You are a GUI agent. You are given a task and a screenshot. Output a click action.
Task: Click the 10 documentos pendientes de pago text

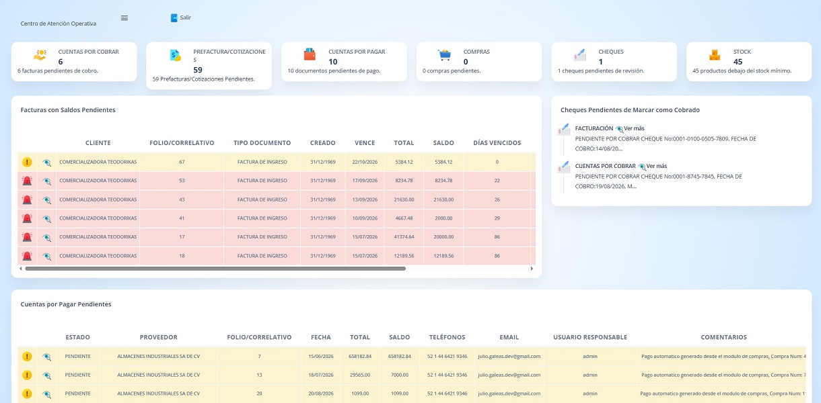click(x=334, y=71)
